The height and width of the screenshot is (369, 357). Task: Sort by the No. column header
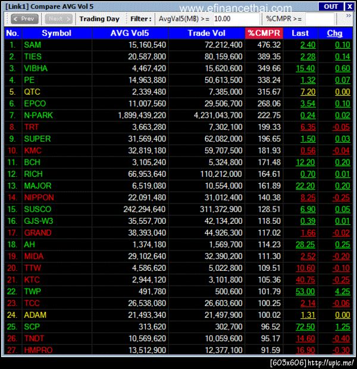[x=12, y=33]
